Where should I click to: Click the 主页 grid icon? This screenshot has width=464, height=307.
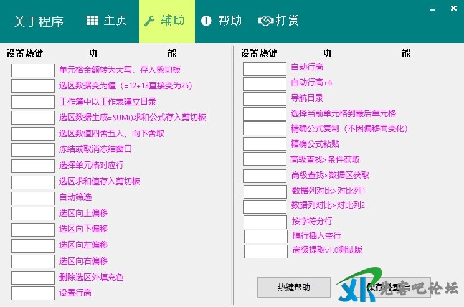tap(92, 21)
